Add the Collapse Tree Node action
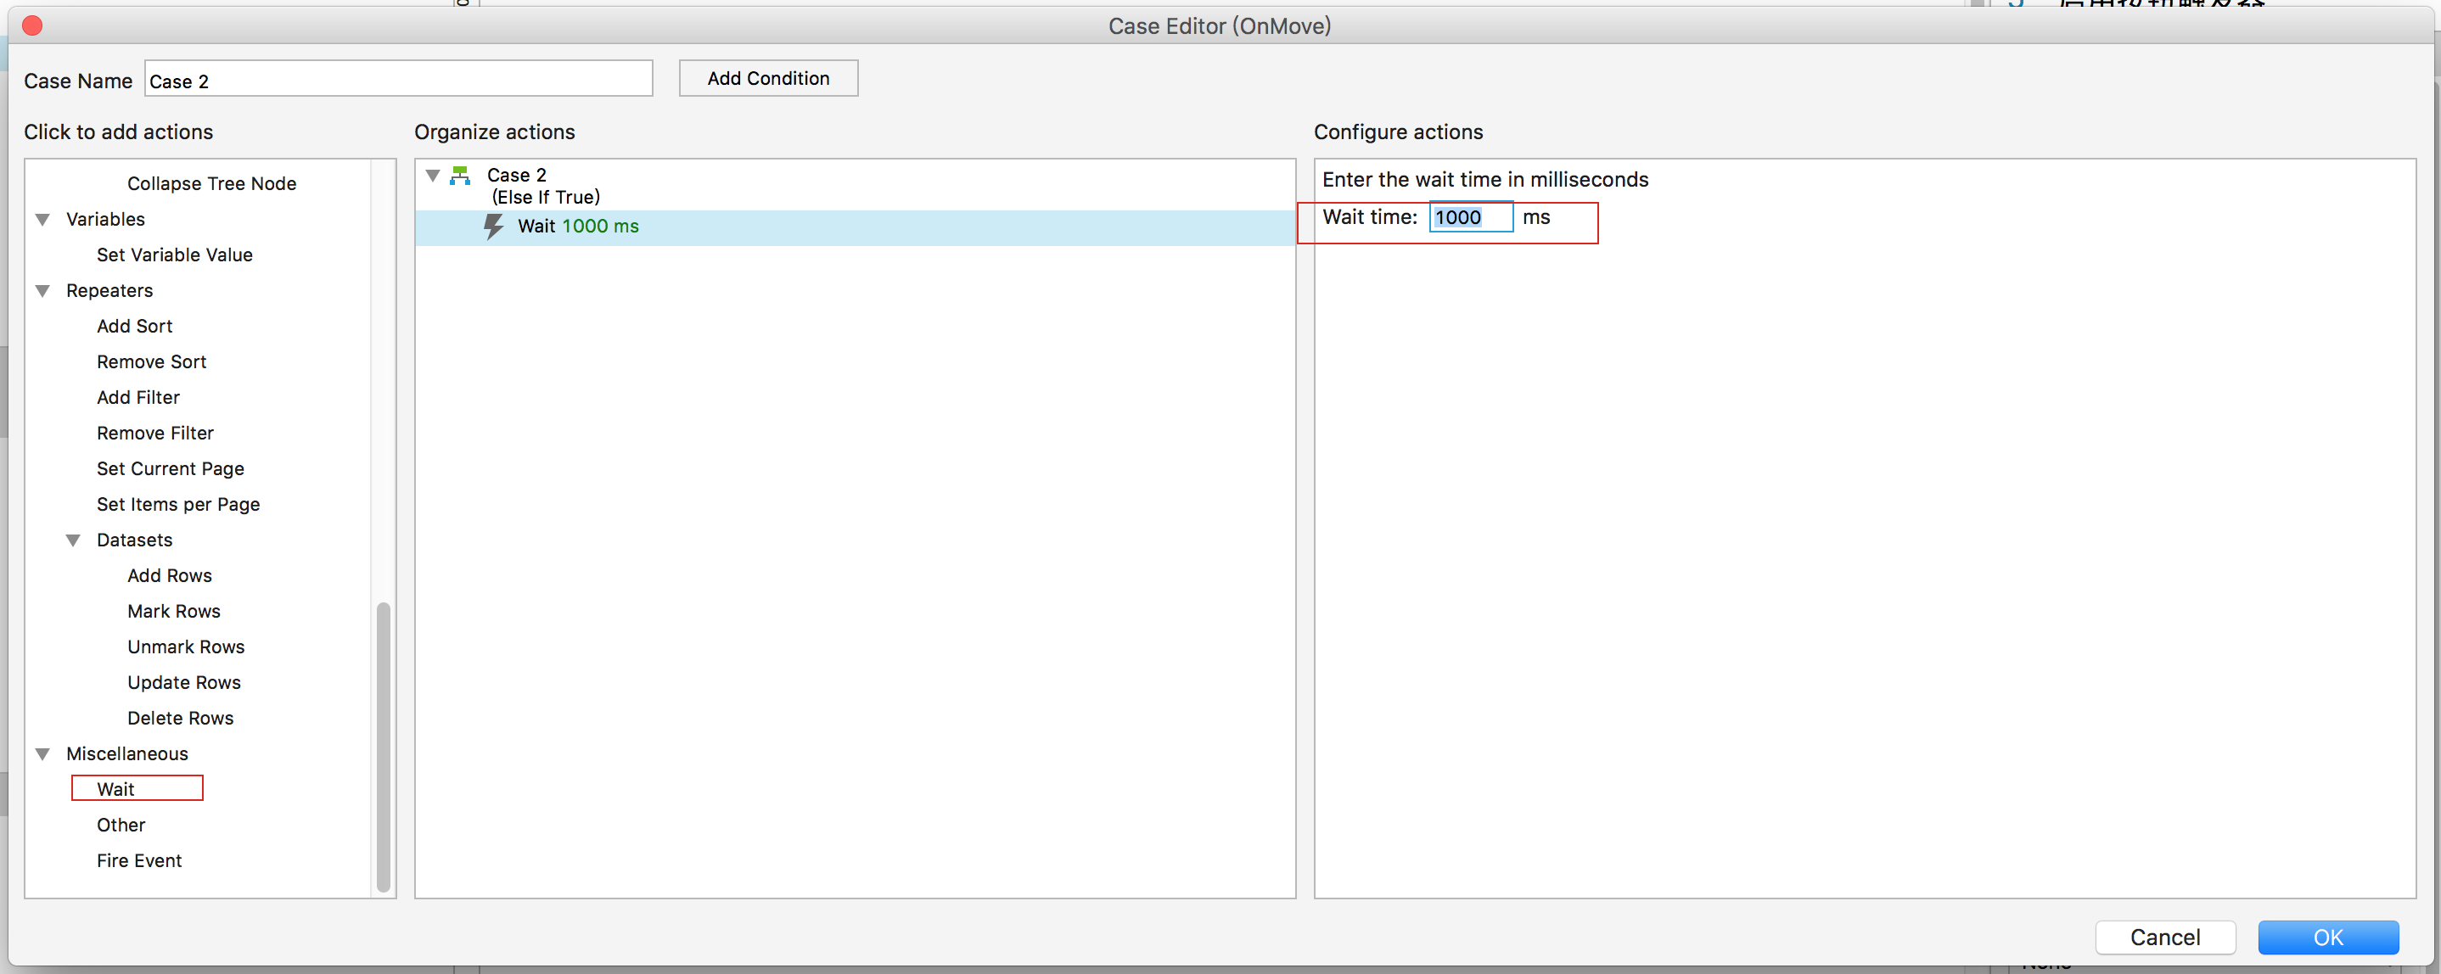Image resolution: width=2441 pixels, height=974 pixels. click(x=212, y=184)
